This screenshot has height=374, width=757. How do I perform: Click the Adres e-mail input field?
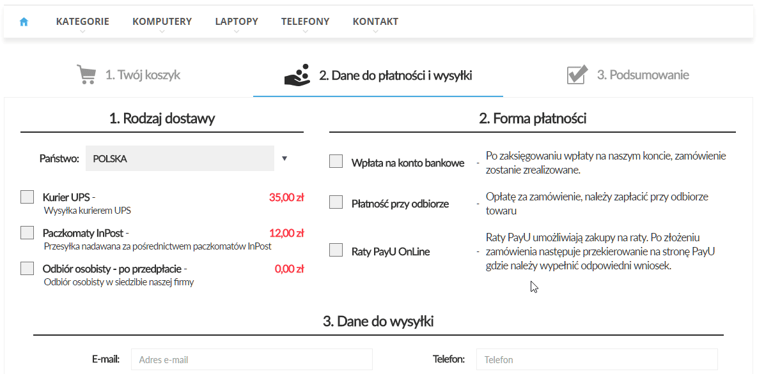click(x=251, y=359)
